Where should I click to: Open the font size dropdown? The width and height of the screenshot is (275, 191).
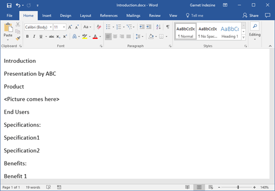pos(64,27)
